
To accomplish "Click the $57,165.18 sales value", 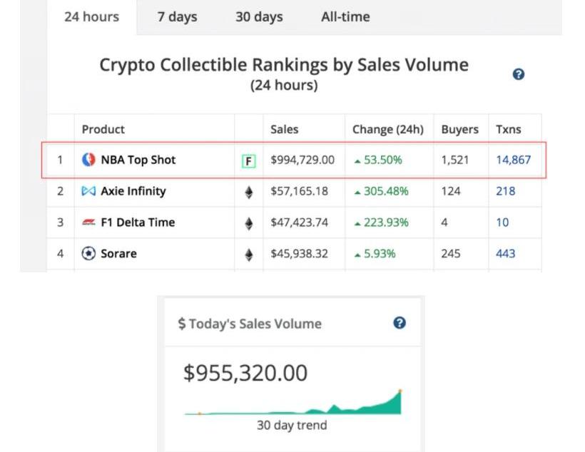I will [x=299, y=191].
